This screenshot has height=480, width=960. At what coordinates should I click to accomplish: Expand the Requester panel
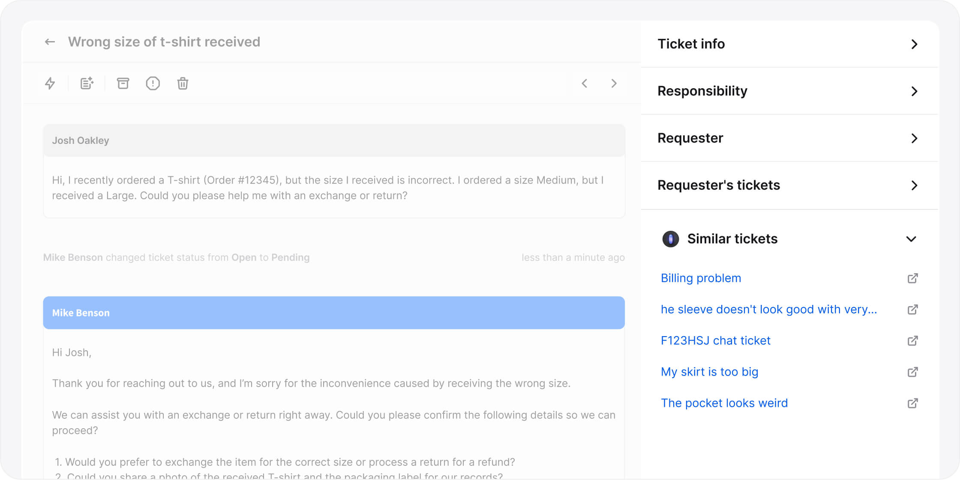pos(915,138)
